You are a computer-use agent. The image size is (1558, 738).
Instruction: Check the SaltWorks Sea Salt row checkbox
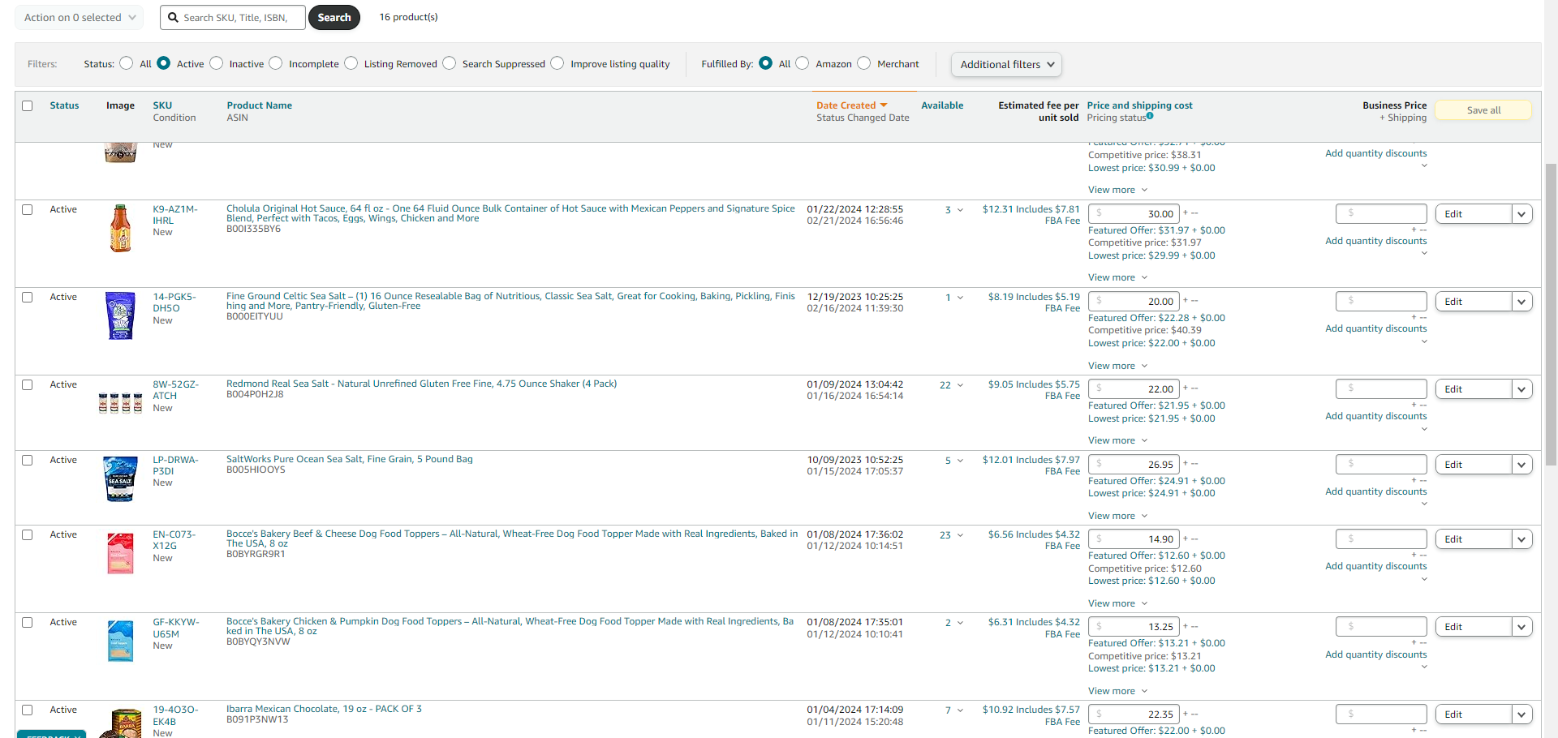pyautogui.click(x=28, y=460)
